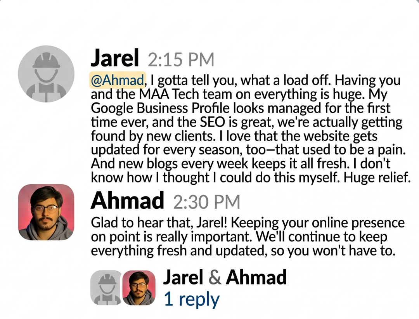Open Jarel's hard-hat profile avatar
The image size is (419, 319).
[46, 74]
